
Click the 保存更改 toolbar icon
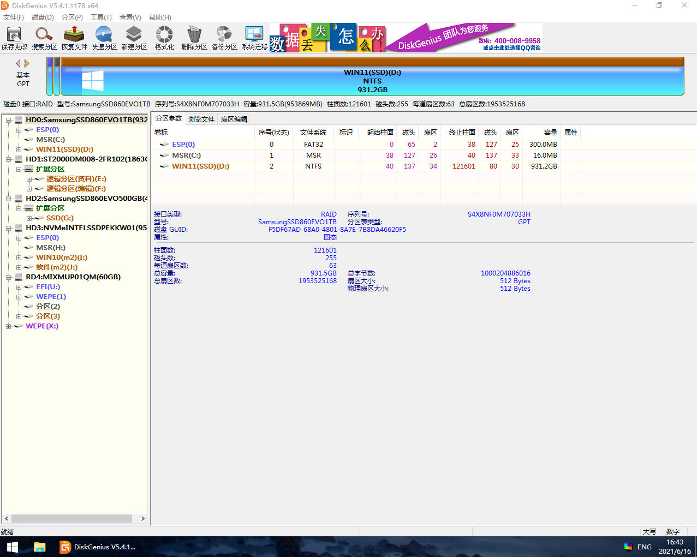pyautogui.click(x=14, y=38)
